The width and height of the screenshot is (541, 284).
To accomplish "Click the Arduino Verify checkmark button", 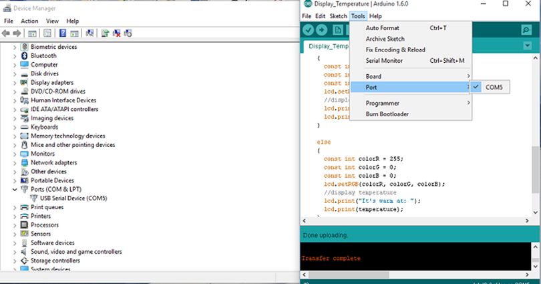I will point(308,30).
